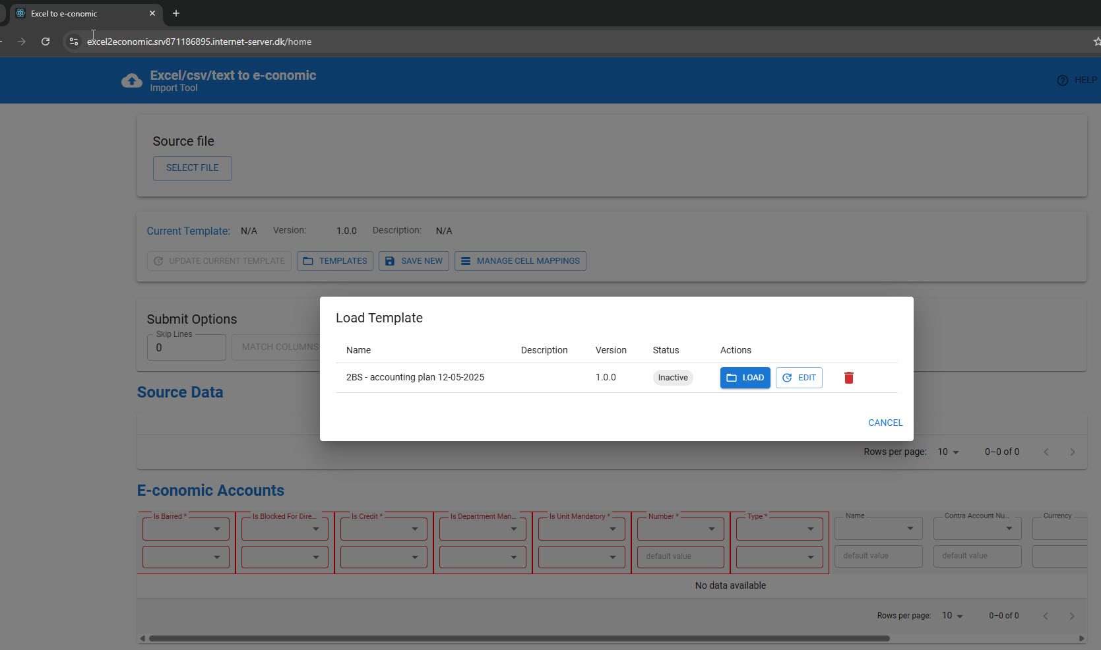Image resolution: width=1101 pixels, height=650 pixels.
Task: Click the Skip Lines input field
Action: pos(187,347)
